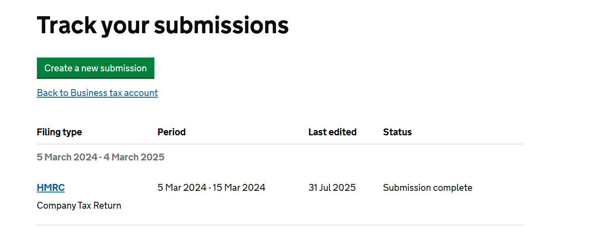This screenshot has height=252, width=594.
Task: Click the word Track in page heading
Action: [67, 25]
